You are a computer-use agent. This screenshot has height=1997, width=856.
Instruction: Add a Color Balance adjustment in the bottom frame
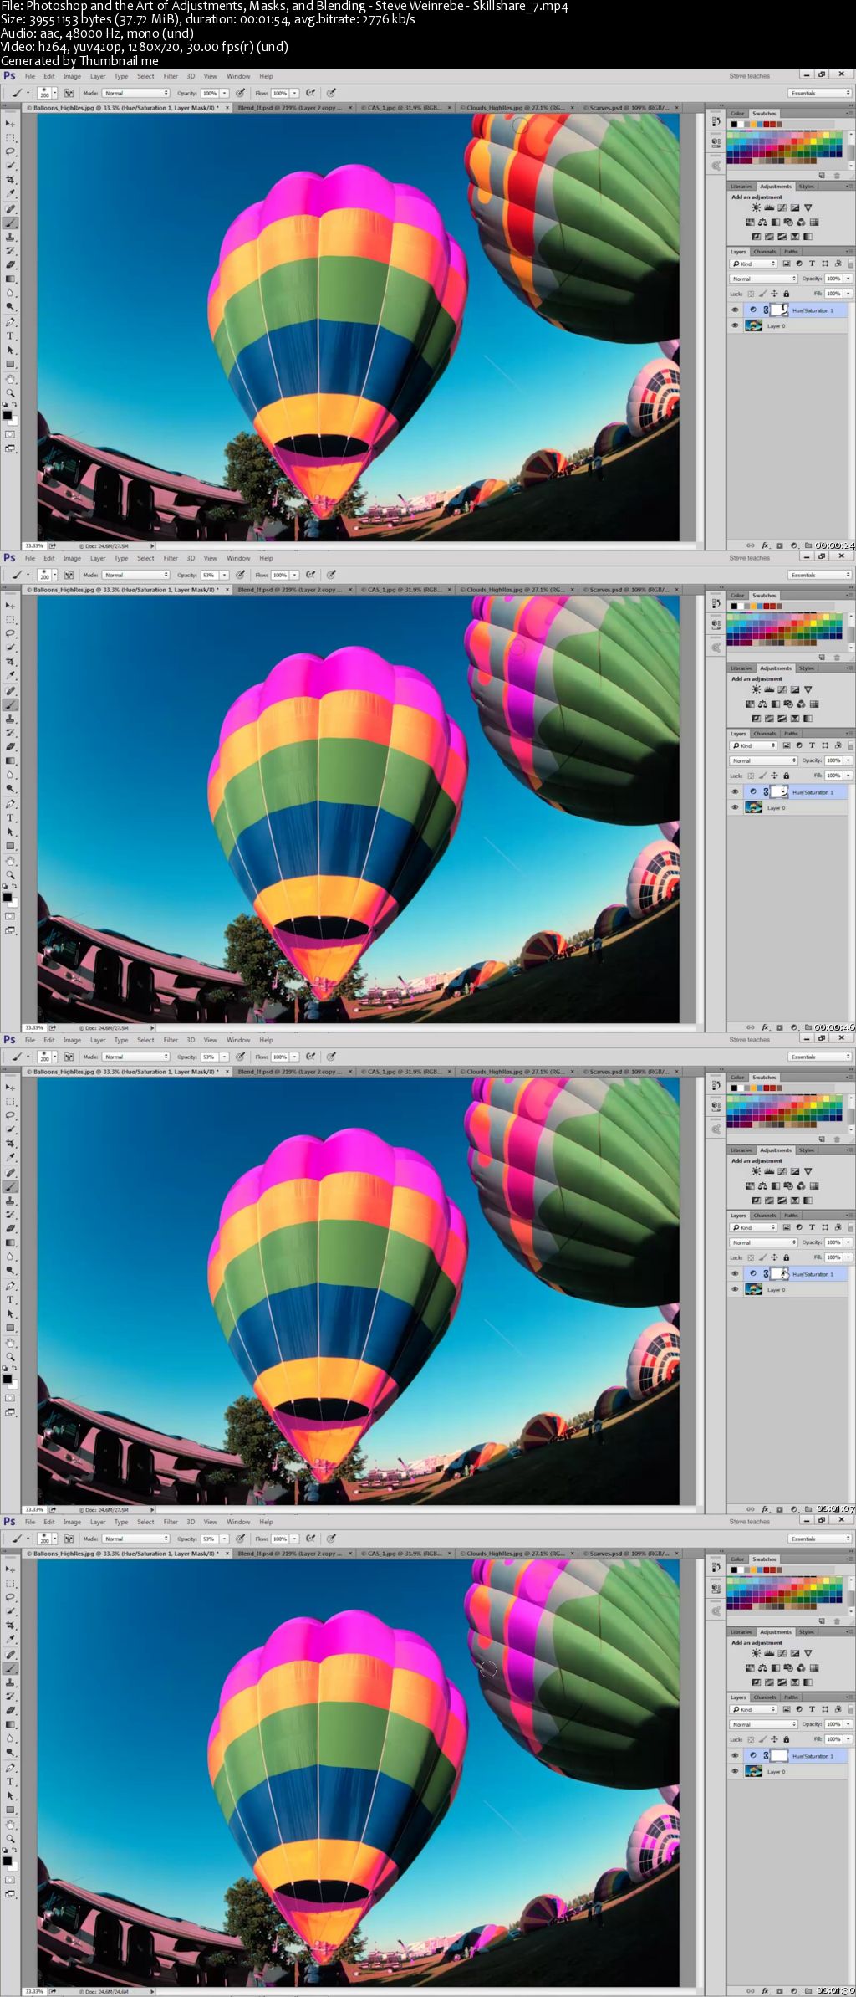click(762, 1668)
